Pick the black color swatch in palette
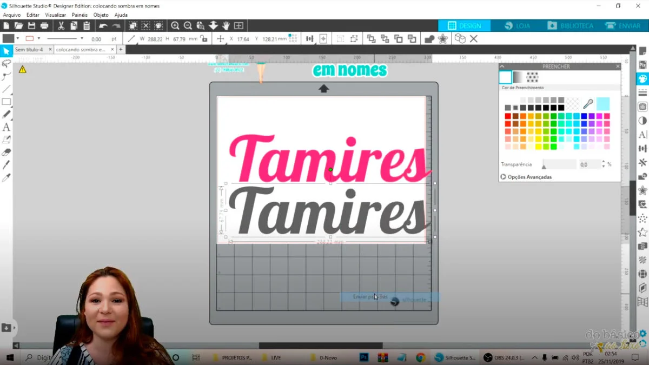649x365 pixels. 561,108
